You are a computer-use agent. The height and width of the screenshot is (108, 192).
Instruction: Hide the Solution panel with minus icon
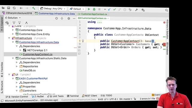point(74,19)
